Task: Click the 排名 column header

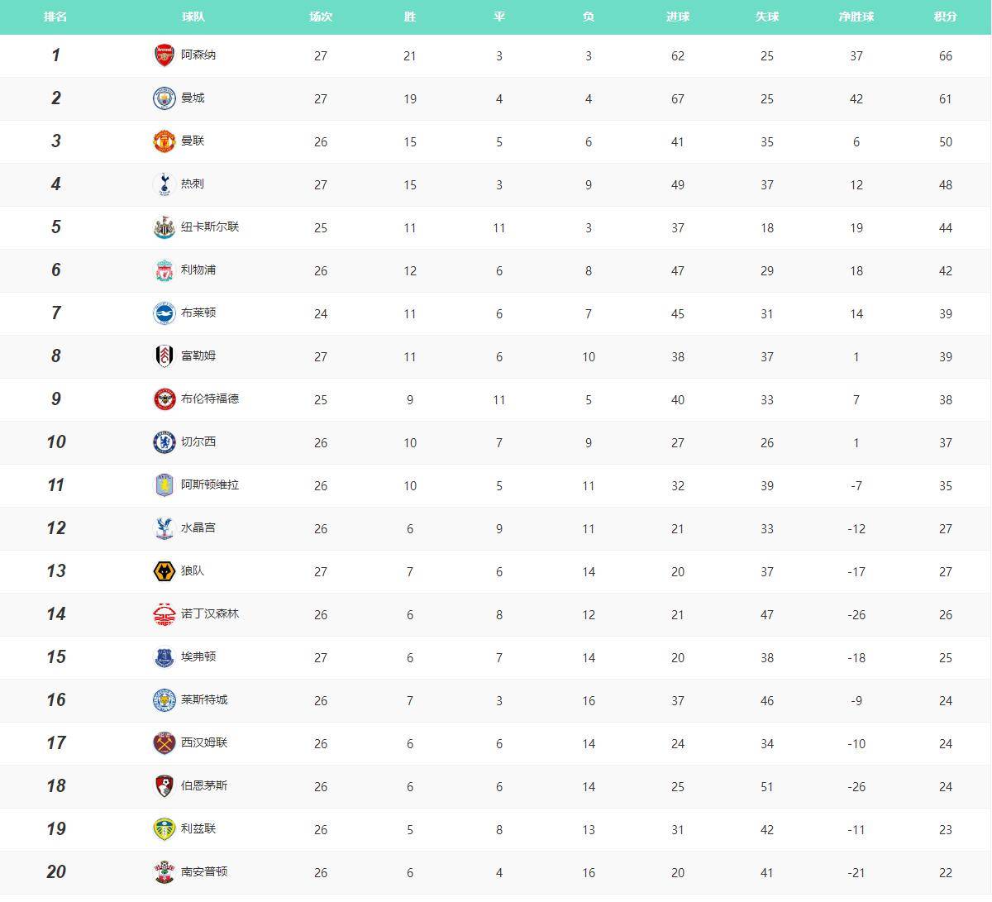Action: (55, 17)
